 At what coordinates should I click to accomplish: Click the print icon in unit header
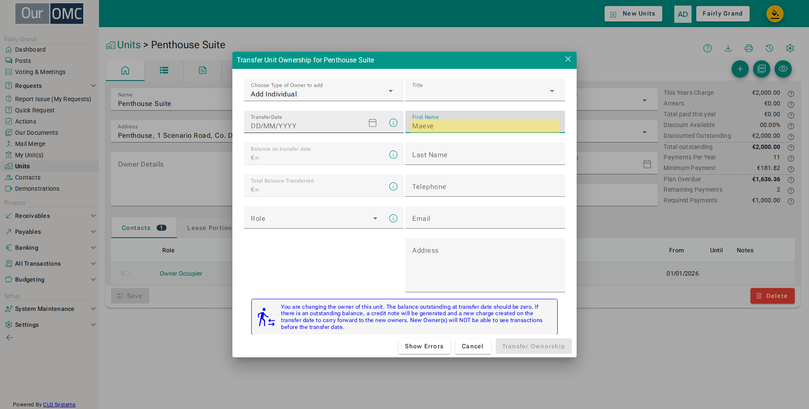pos(749,48)
